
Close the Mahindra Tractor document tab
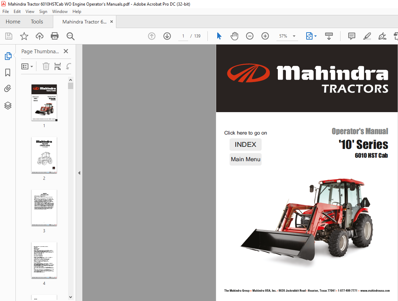point(111,22)
